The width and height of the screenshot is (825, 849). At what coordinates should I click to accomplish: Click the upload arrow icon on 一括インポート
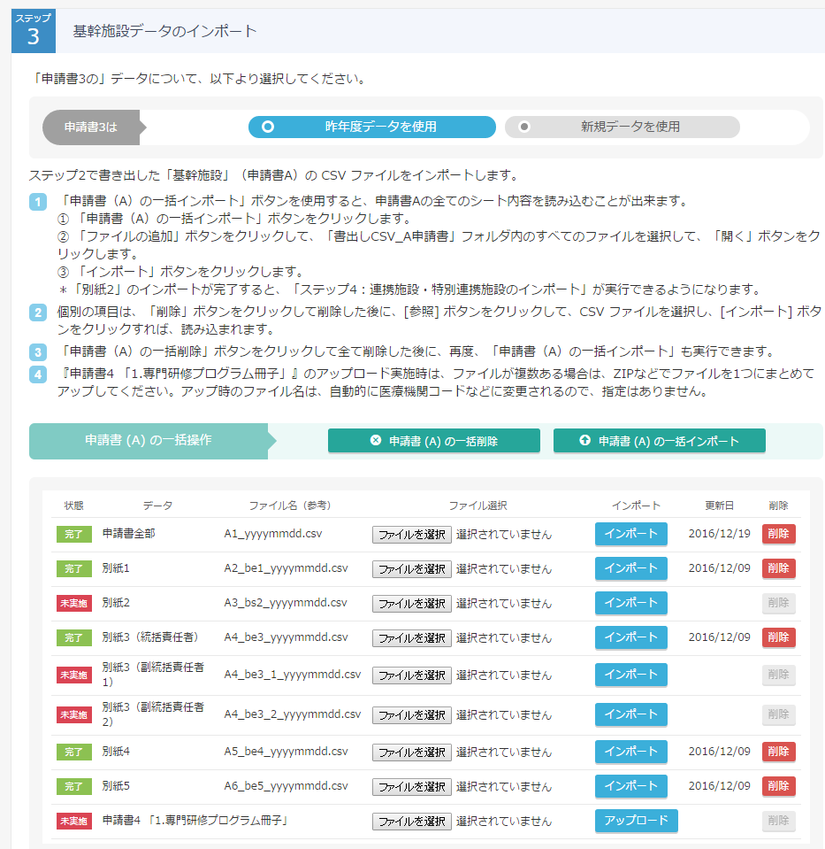pos(584,441)
